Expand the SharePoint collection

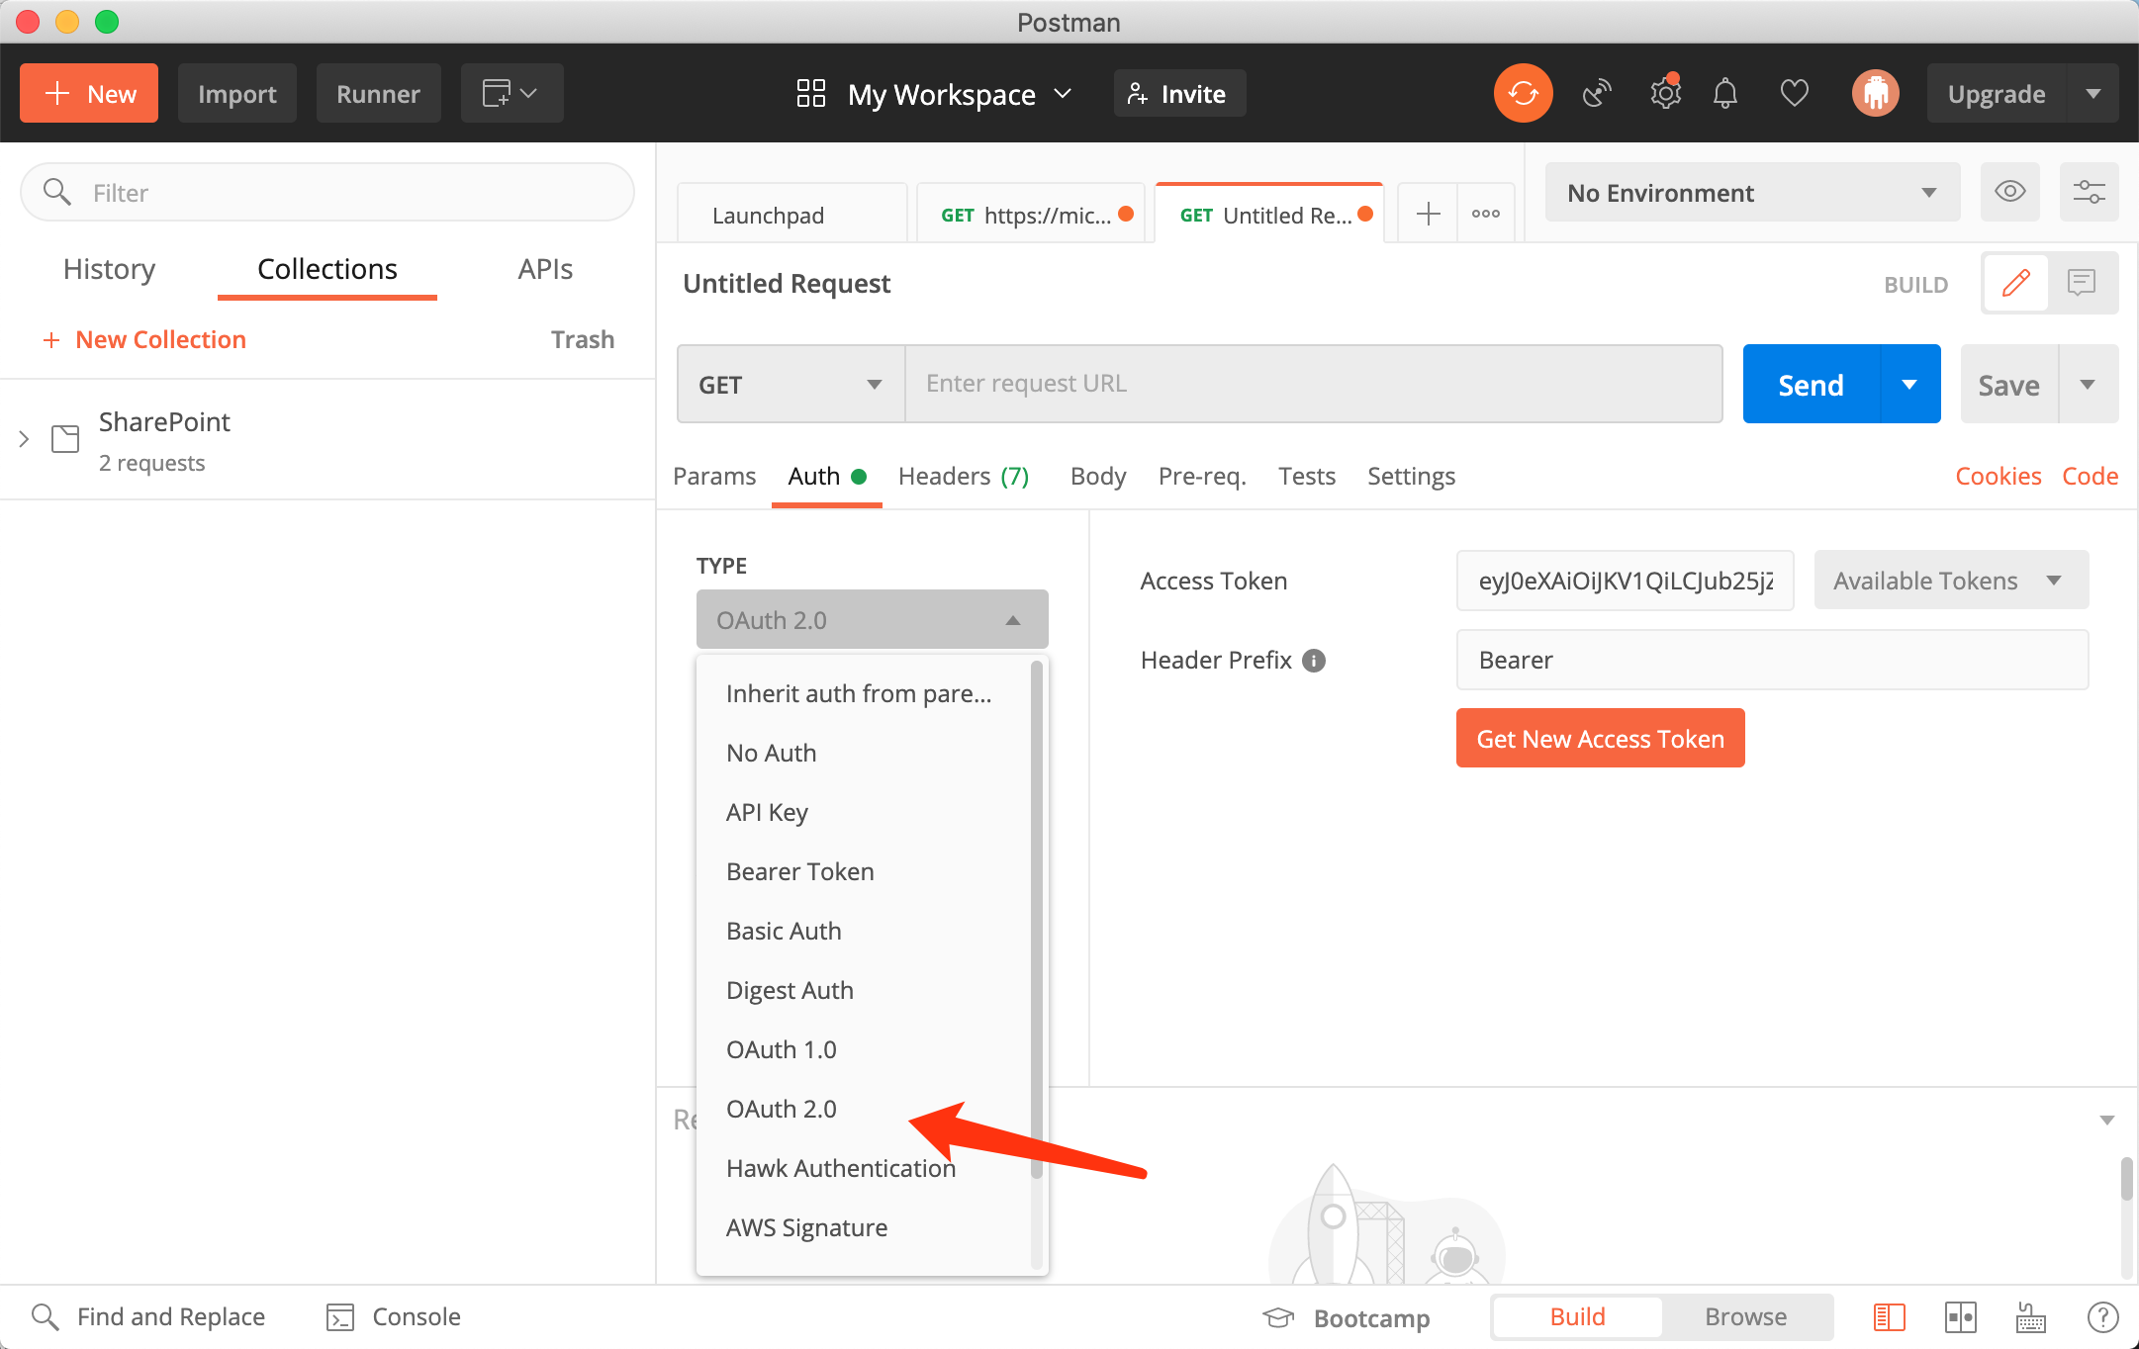(24, 439)
